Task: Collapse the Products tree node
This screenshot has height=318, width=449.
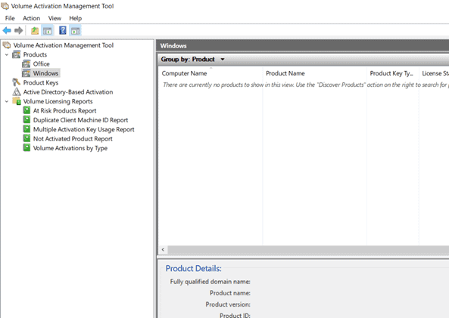Action: pyautogui.click(x=7, y=54)
